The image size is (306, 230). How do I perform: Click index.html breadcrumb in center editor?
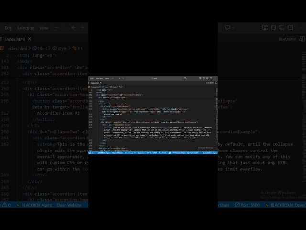96,87
